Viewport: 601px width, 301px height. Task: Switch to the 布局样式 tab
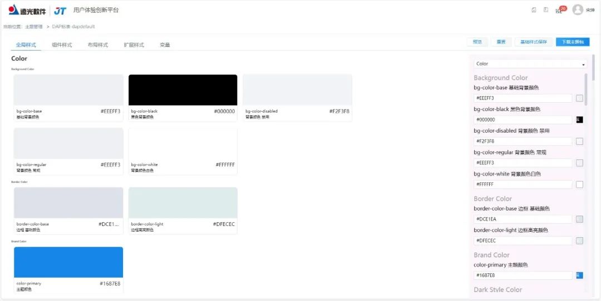tap(98, 45)
